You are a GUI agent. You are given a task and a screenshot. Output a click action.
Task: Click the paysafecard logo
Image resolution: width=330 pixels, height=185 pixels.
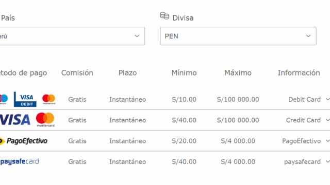tap(20, 161)
